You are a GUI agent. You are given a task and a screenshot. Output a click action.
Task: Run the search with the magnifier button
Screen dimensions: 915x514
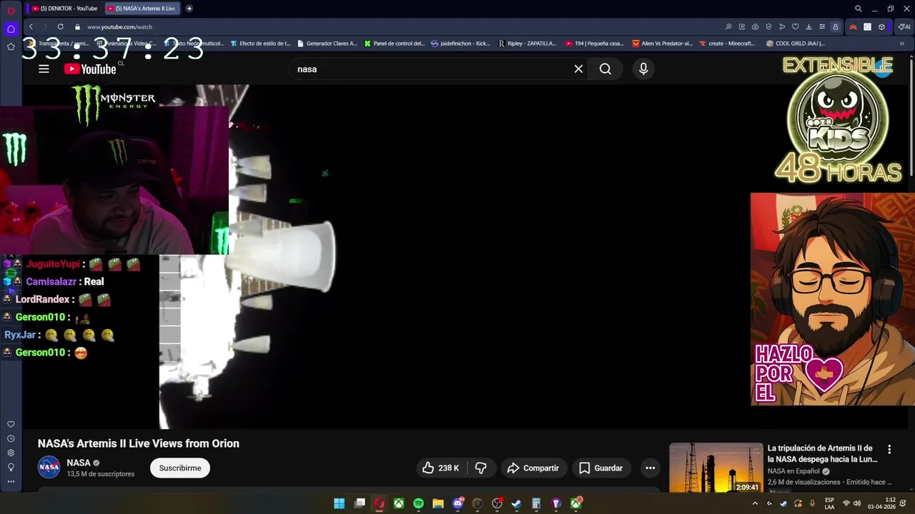tap(605, 69)
